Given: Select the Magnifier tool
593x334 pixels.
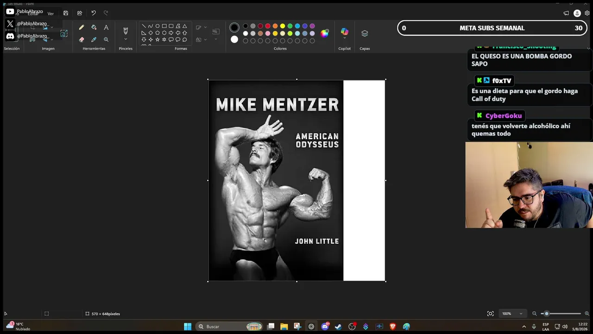Looking at the screenshot, I should tap(106, 39).
